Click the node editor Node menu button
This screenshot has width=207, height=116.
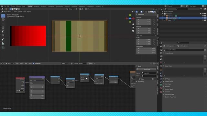point(30,63)
